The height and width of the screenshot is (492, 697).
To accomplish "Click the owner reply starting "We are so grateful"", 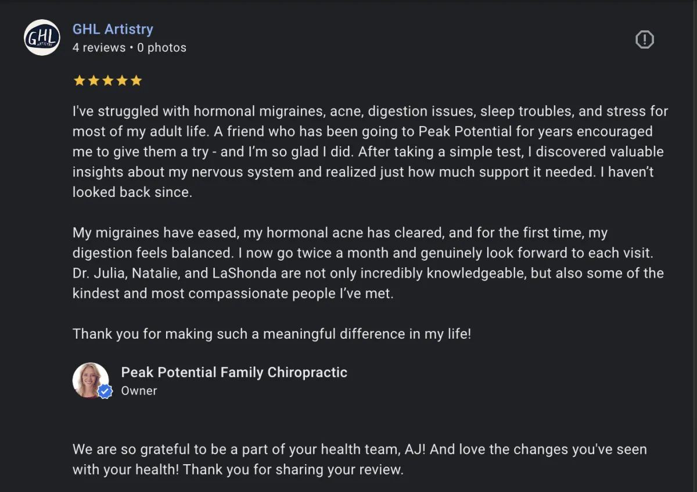I will [360, 459].
